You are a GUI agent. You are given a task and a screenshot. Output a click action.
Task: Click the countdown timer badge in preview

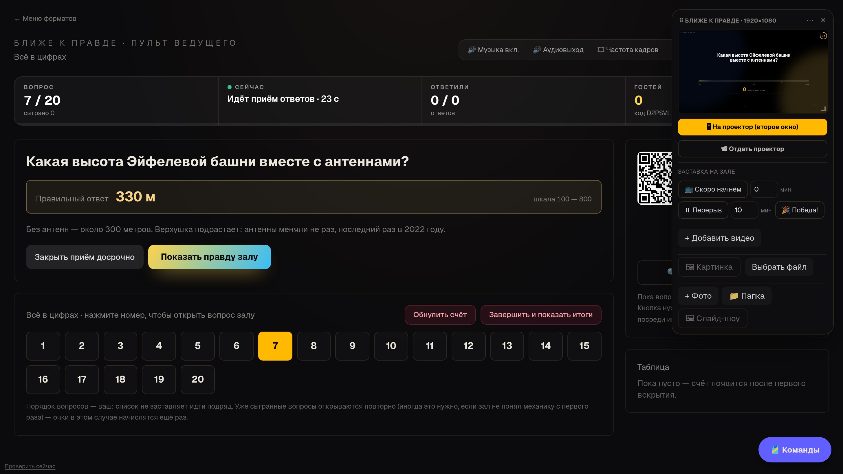(823, 36)
